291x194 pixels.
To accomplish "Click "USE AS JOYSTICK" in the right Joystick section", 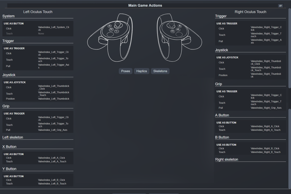I will (227, 57).
